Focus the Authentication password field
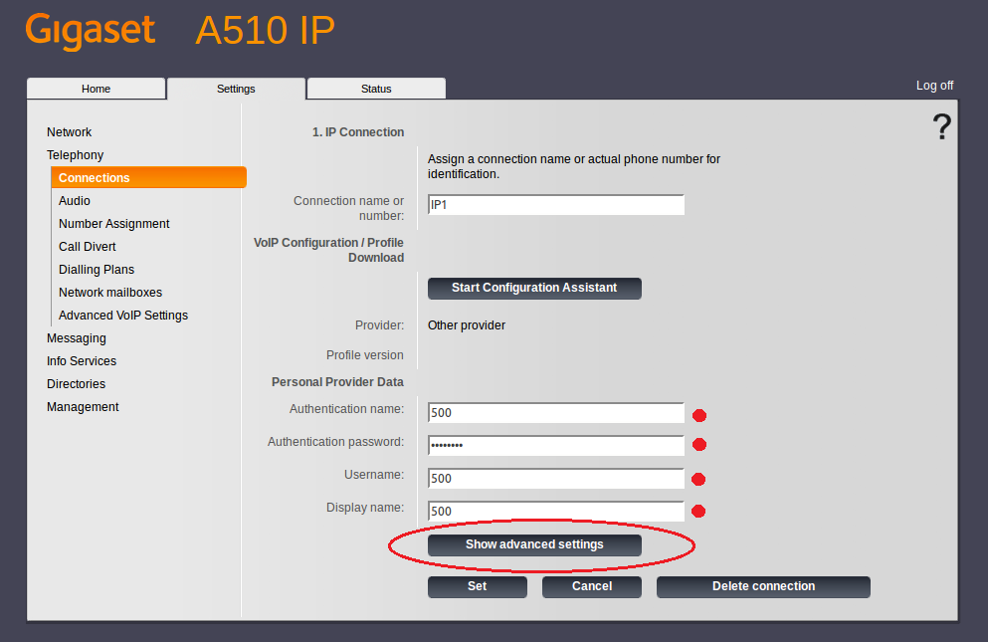988x642 pixels. 555,445
